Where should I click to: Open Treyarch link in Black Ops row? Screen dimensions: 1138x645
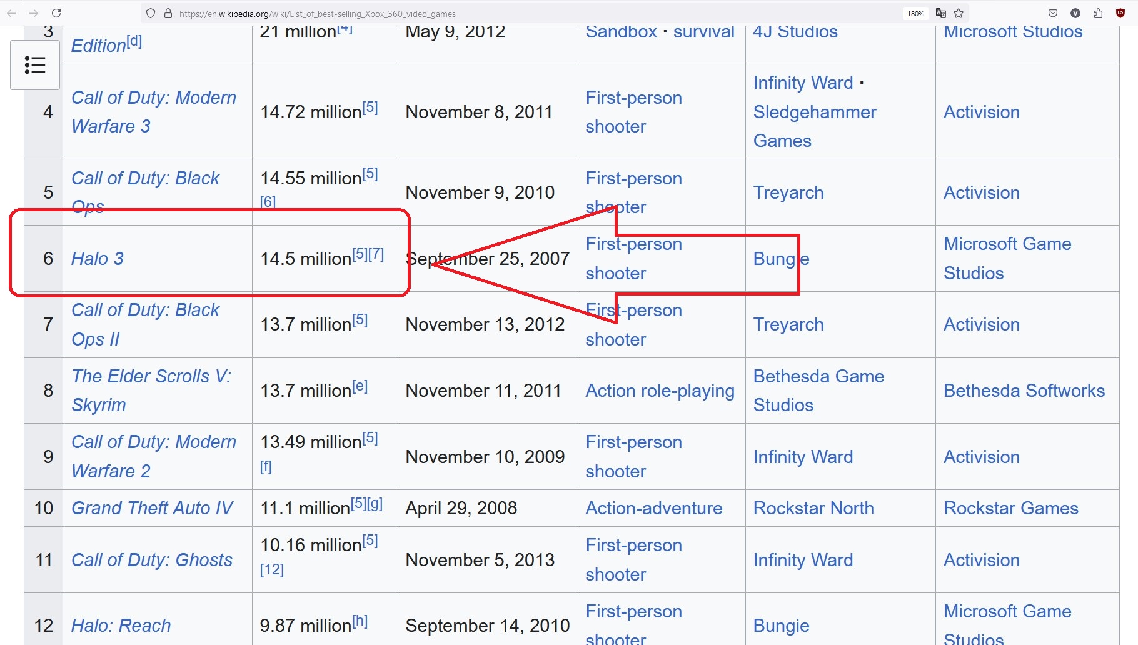788,192
